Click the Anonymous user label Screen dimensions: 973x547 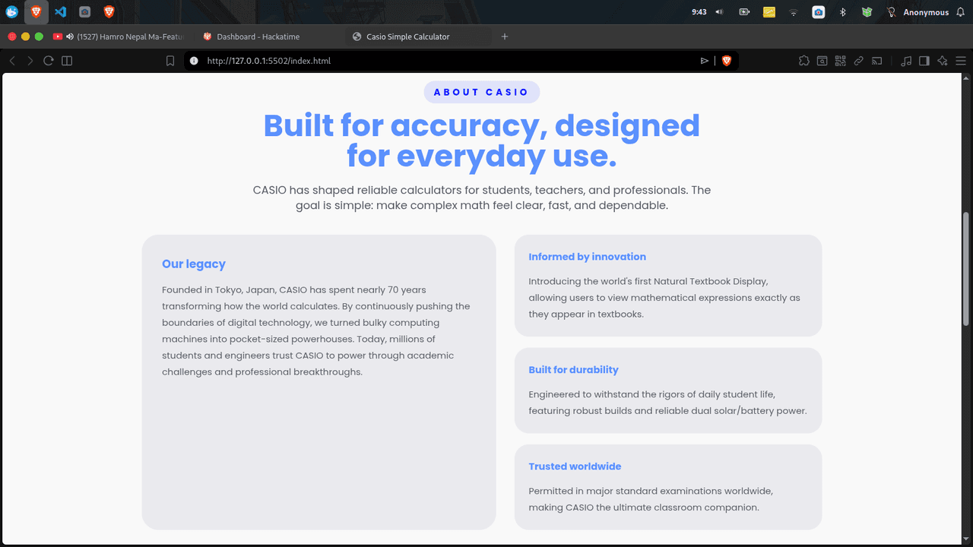[926, 12]
